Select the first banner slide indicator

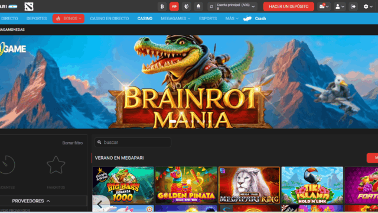pos(173,121)
